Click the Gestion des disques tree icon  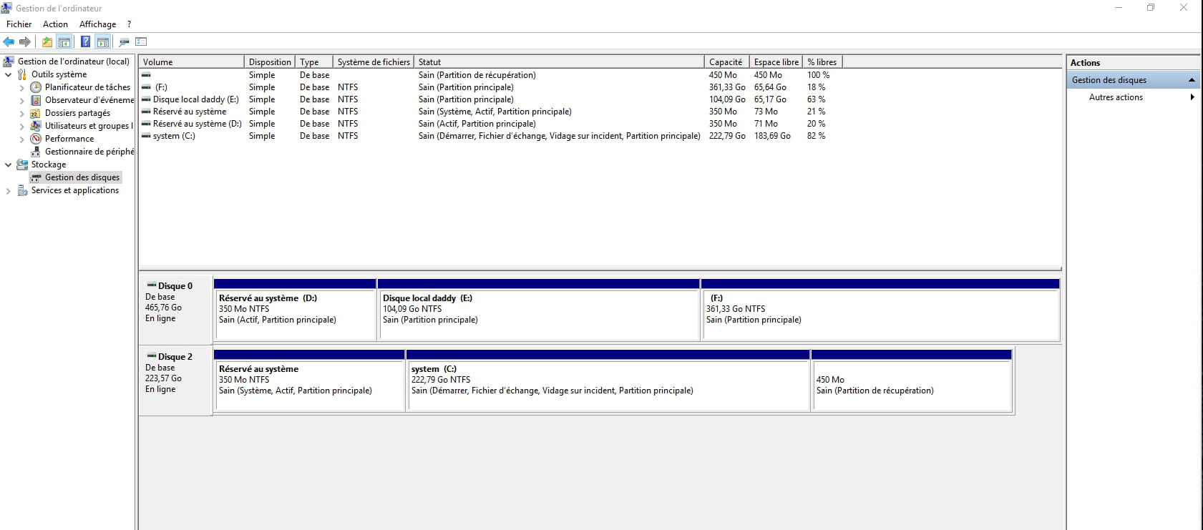tap(36, 177)
